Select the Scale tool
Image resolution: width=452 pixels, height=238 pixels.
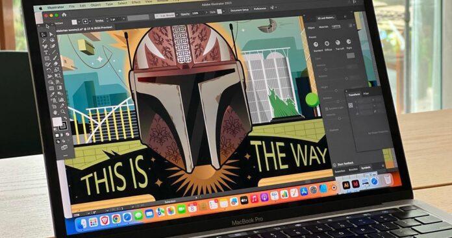point(56,69)
